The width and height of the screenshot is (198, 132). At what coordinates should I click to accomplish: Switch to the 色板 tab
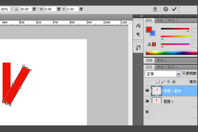click(160, 21)
